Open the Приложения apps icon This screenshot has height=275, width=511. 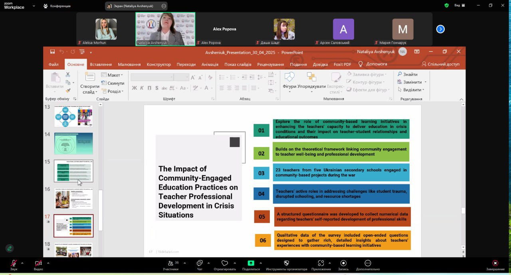point(321,263)
